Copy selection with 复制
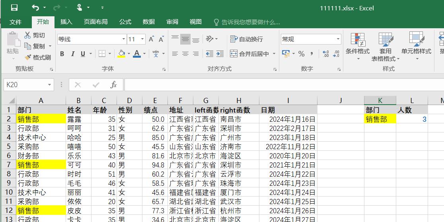 pyautogui.click(x=35, y=46)
